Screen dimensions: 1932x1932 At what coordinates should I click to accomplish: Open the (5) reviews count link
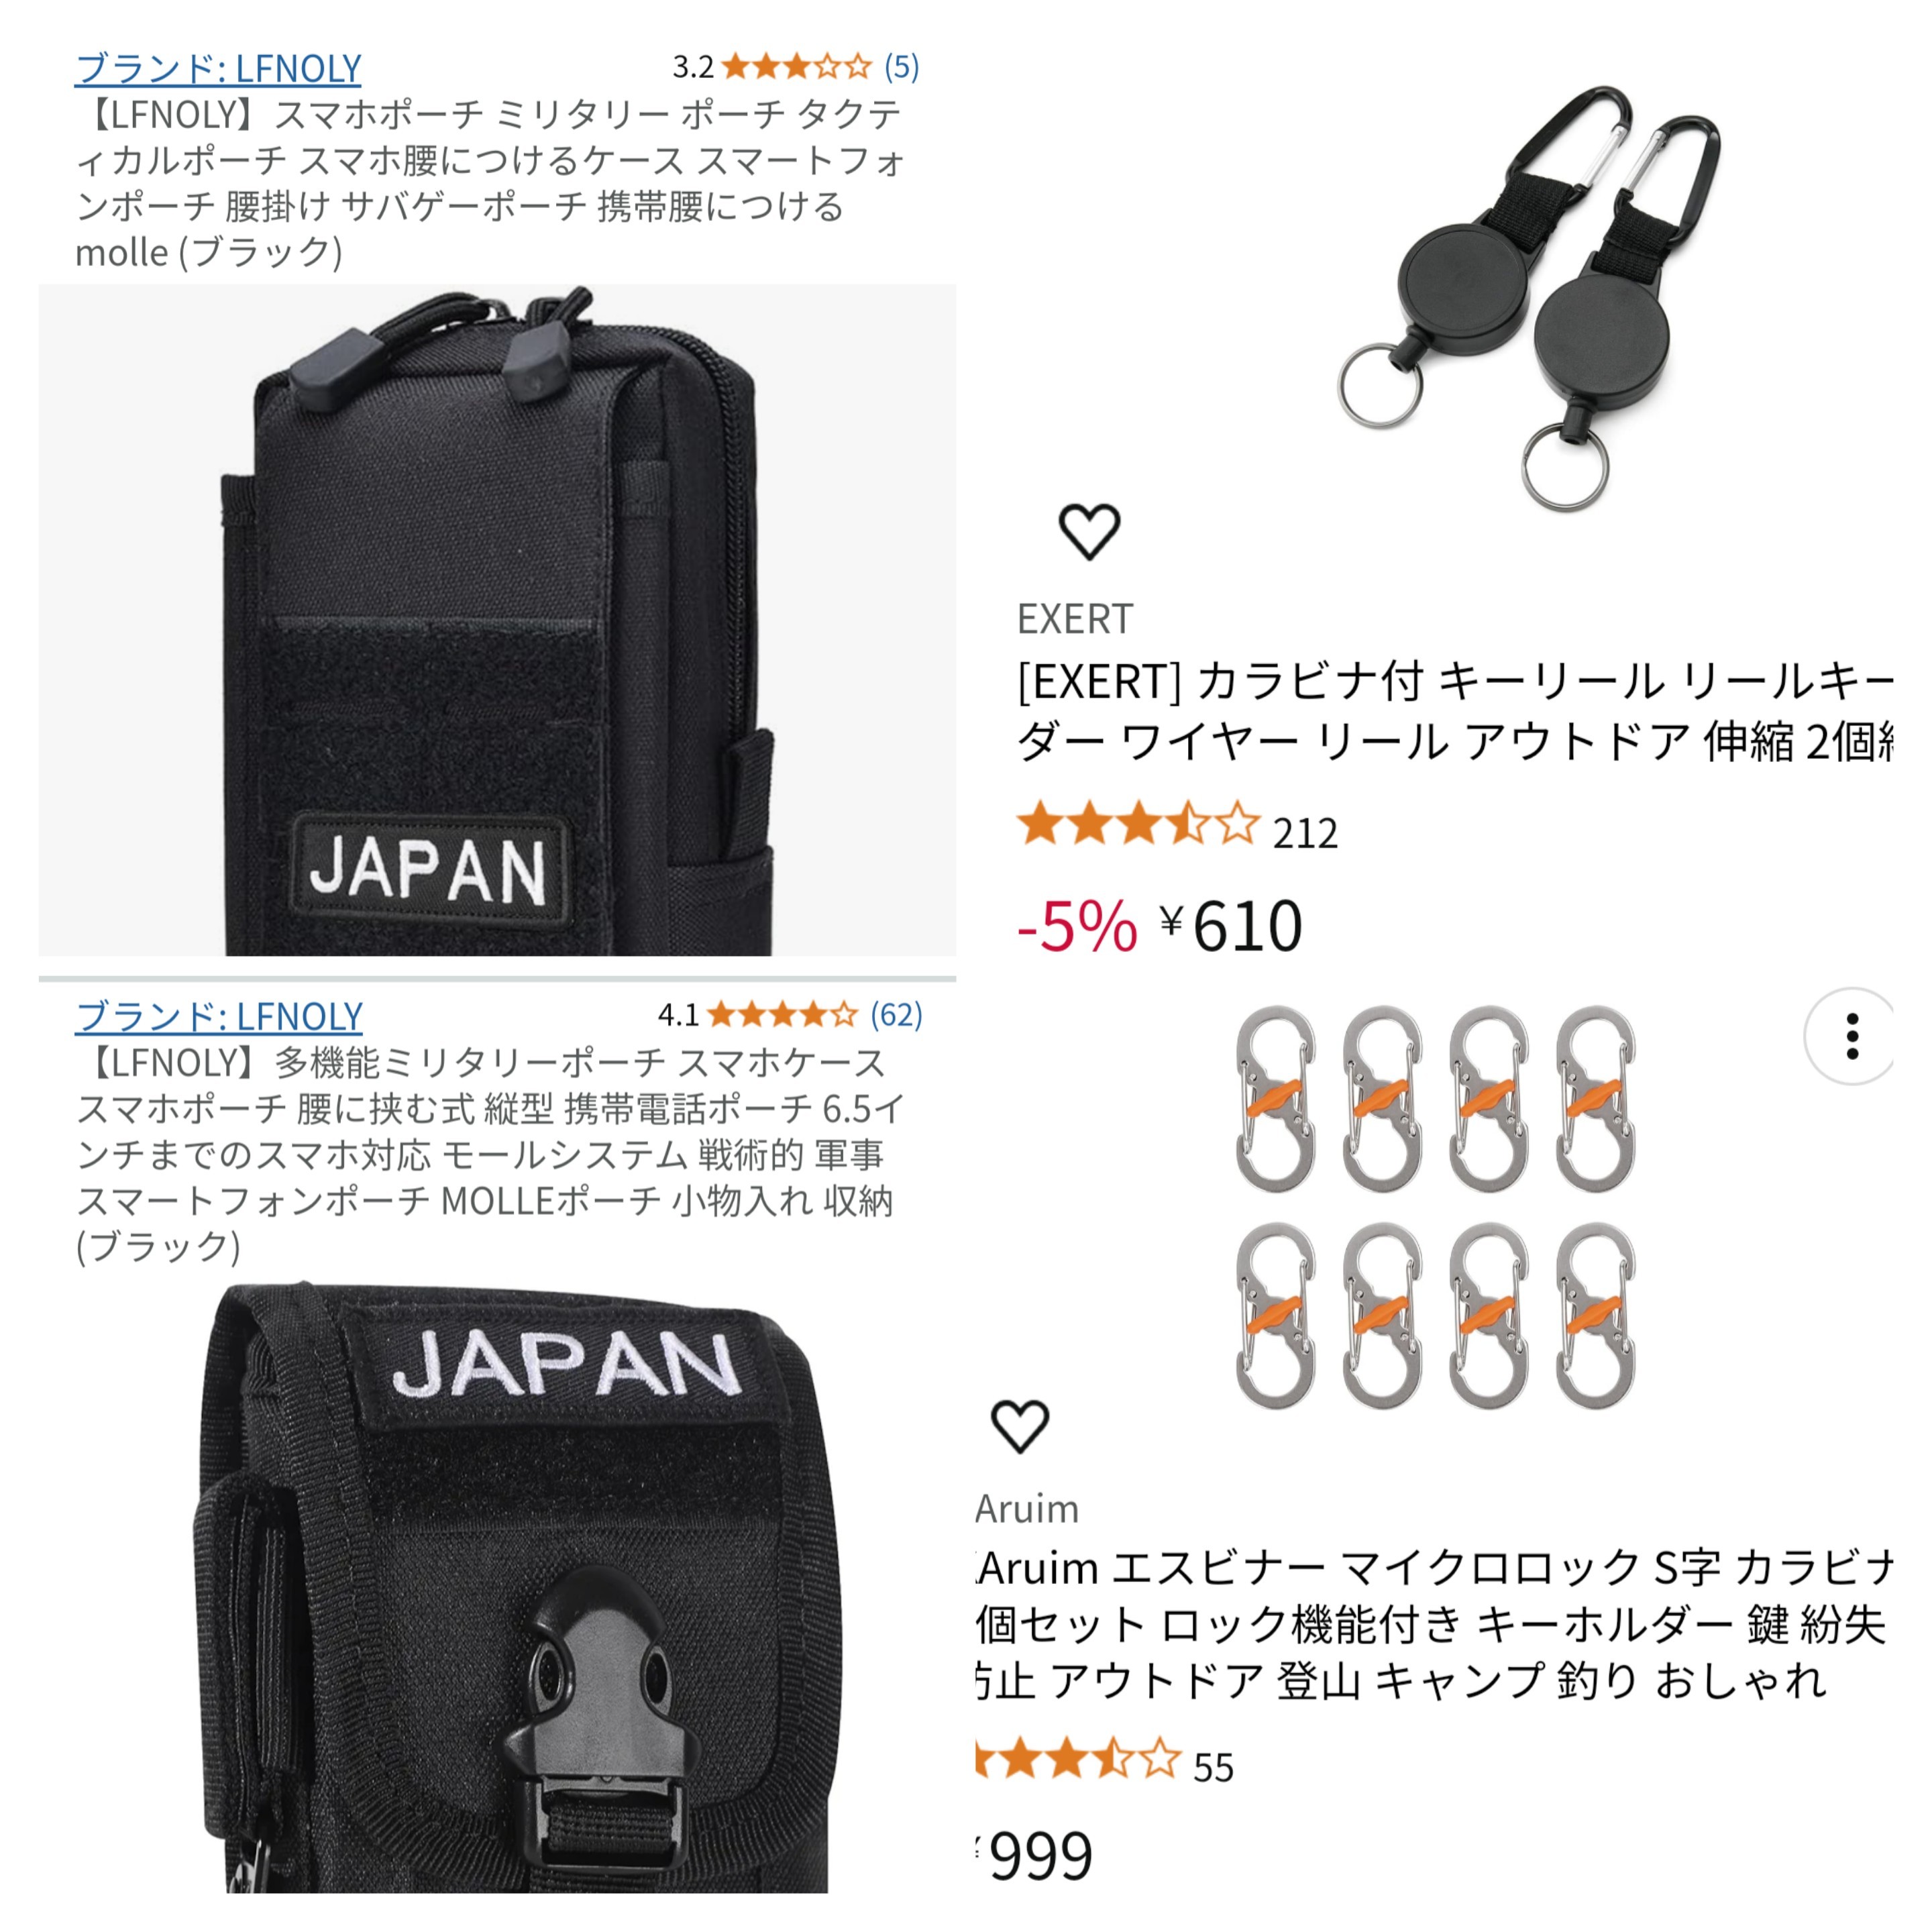(901, 67)
